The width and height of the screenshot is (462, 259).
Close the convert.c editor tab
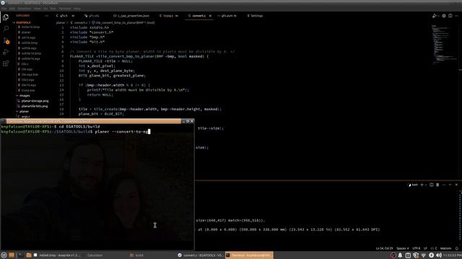[210, 16]
